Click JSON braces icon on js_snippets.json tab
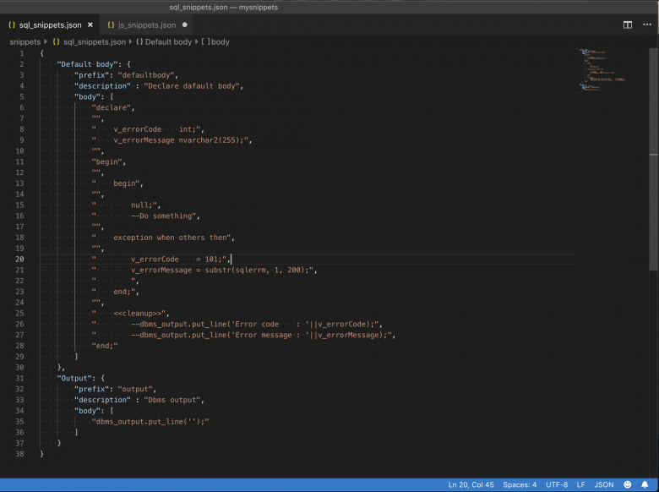 click(x=111, y=25)
